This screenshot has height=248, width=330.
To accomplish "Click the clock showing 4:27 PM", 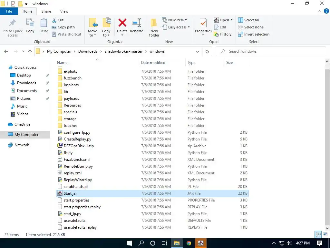I will (303, 243).
